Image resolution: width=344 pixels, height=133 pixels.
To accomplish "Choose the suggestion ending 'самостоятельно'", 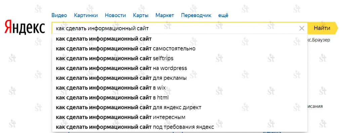I will pos(180,49).
